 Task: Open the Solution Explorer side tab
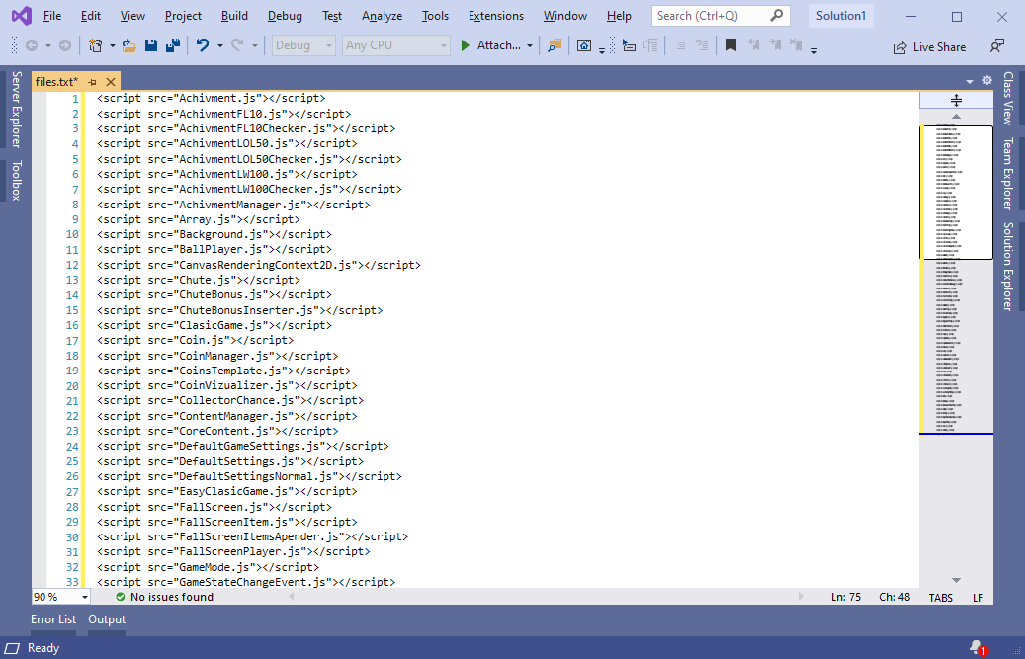[1008, 267]
